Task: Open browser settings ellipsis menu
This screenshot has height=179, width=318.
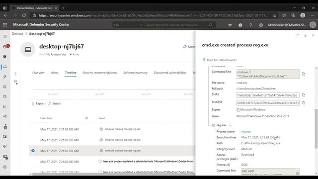Action: pos(312,15)
